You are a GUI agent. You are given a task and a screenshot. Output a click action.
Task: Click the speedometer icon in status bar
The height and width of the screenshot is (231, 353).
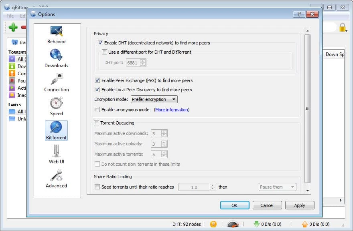click(233, 224)
